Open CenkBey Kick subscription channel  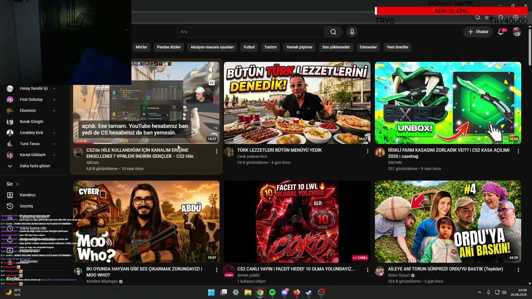pos(32,133)
